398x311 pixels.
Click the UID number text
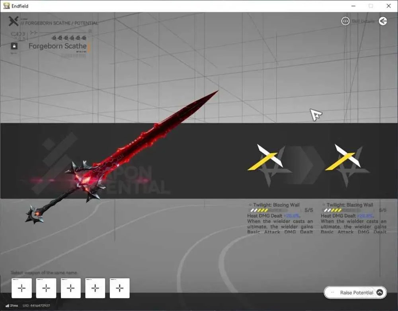(x=36, y=305)
